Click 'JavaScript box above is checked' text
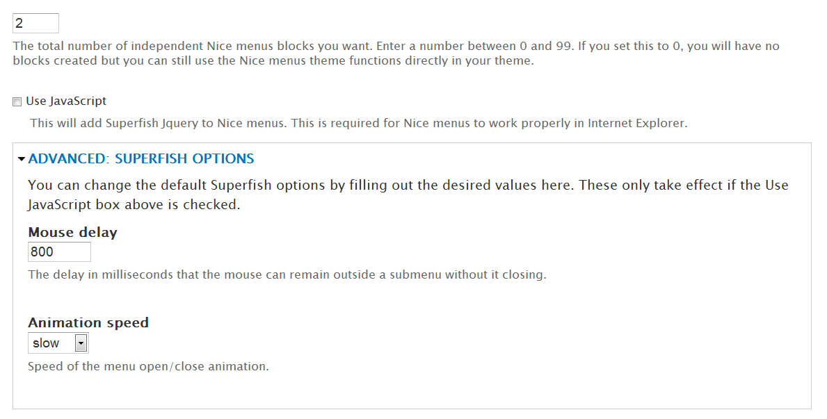This screenshot has height=419, width=827. coord(134,206)
